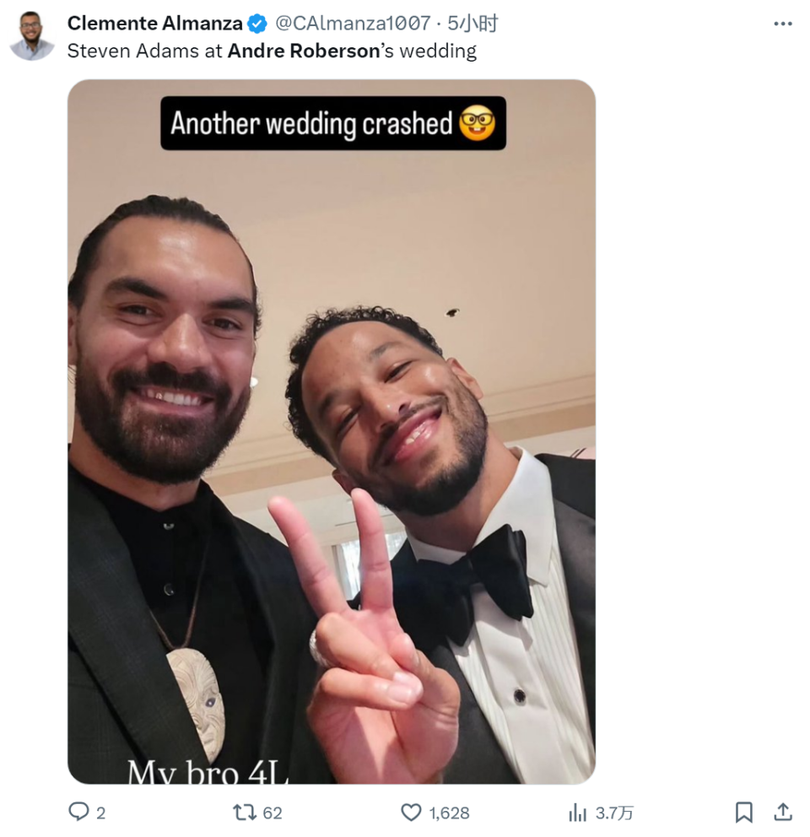Click the reply count 2

[x=101, y=813]
